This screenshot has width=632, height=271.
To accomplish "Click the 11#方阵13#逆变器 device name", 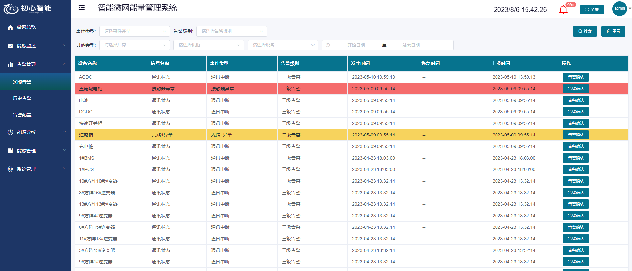I will (98, 239).
